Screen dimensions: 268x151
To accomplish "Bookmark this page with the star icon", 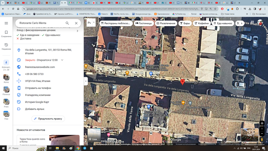I will [215, 9].
